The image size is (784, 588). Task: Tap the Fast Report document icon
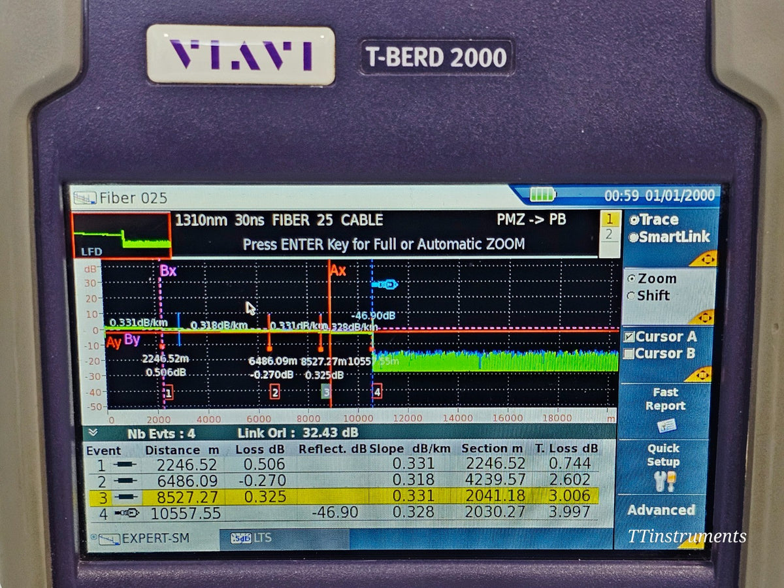pos(666,425)
